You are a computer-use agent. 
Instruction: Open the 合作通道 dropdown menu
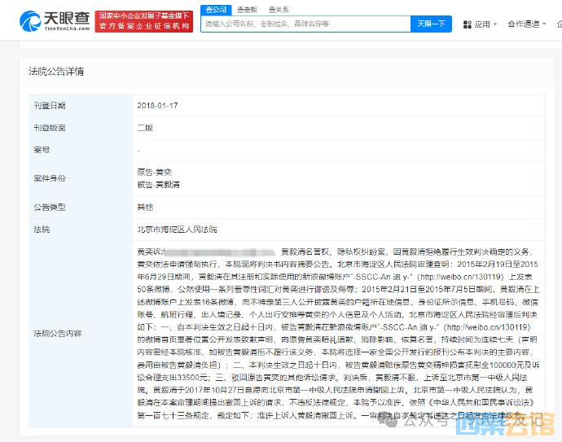pyautogui.click(x=524, y=24)
